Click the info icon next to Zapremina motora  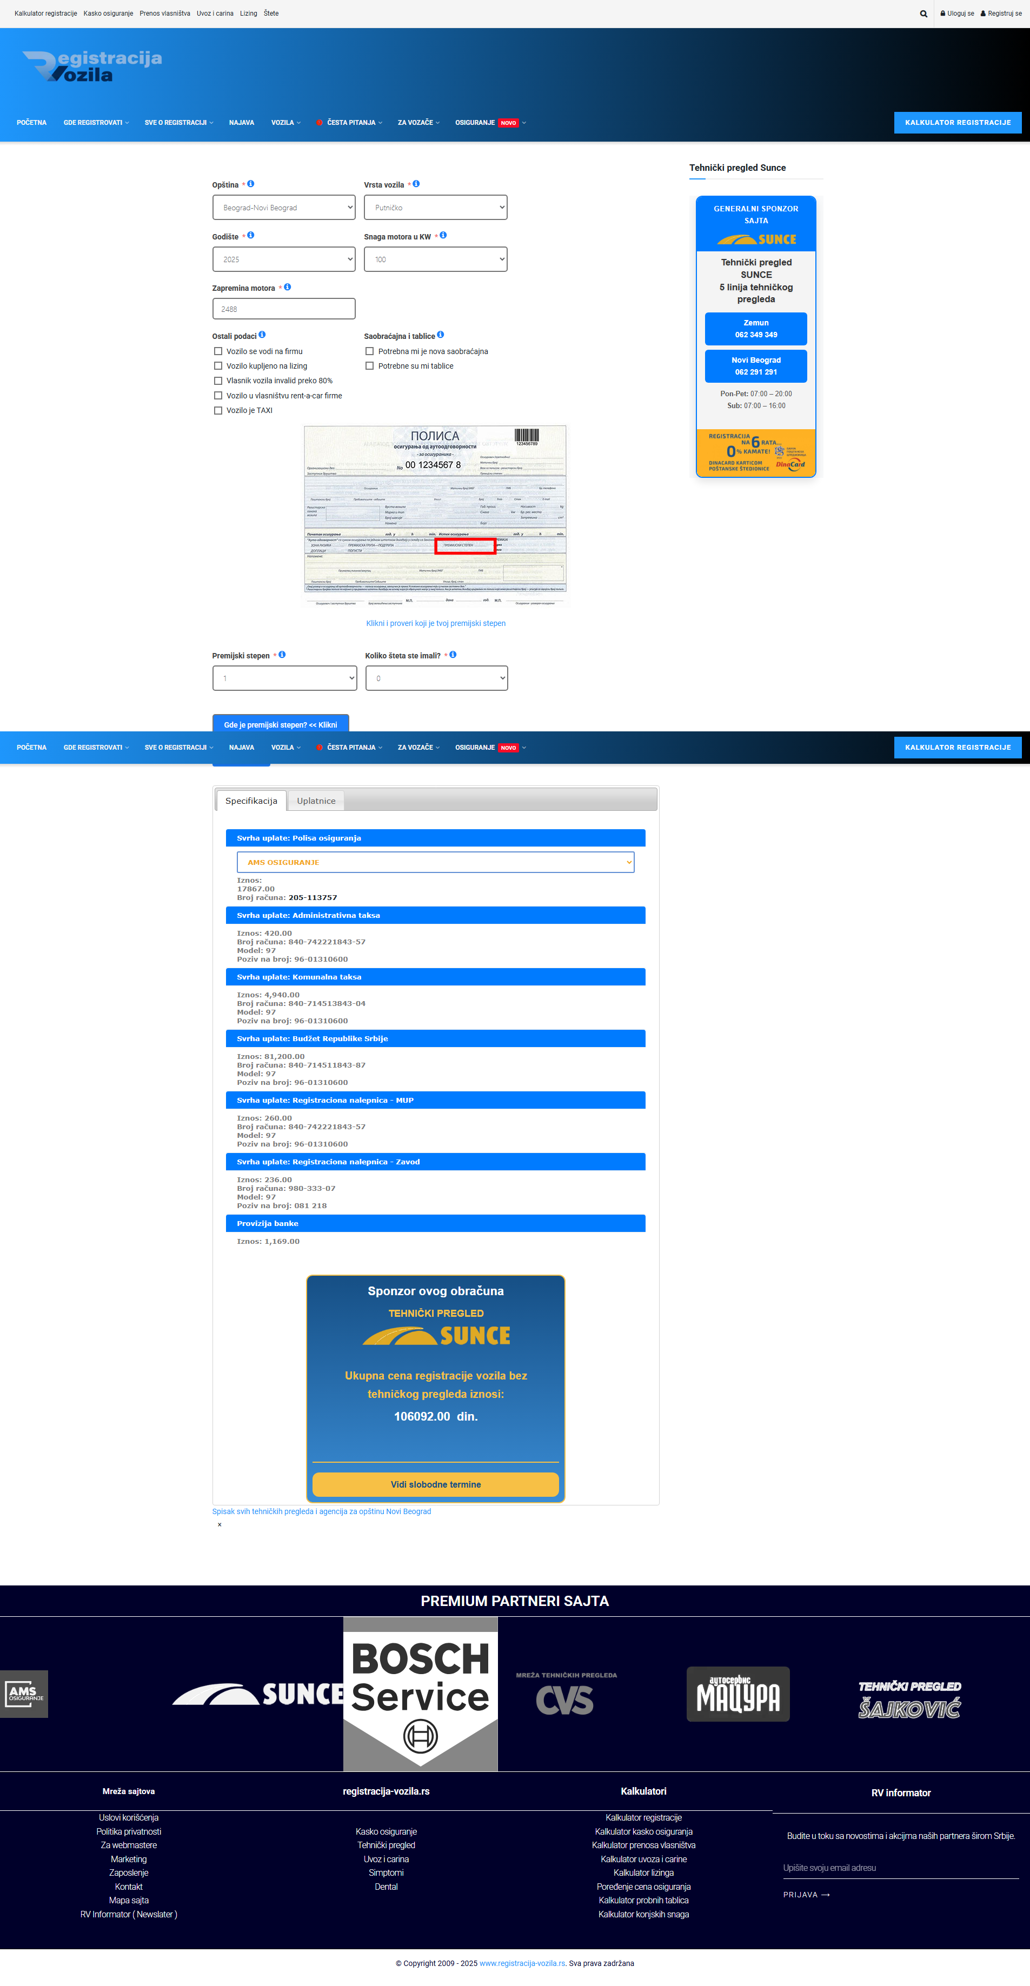pos(288,288)
